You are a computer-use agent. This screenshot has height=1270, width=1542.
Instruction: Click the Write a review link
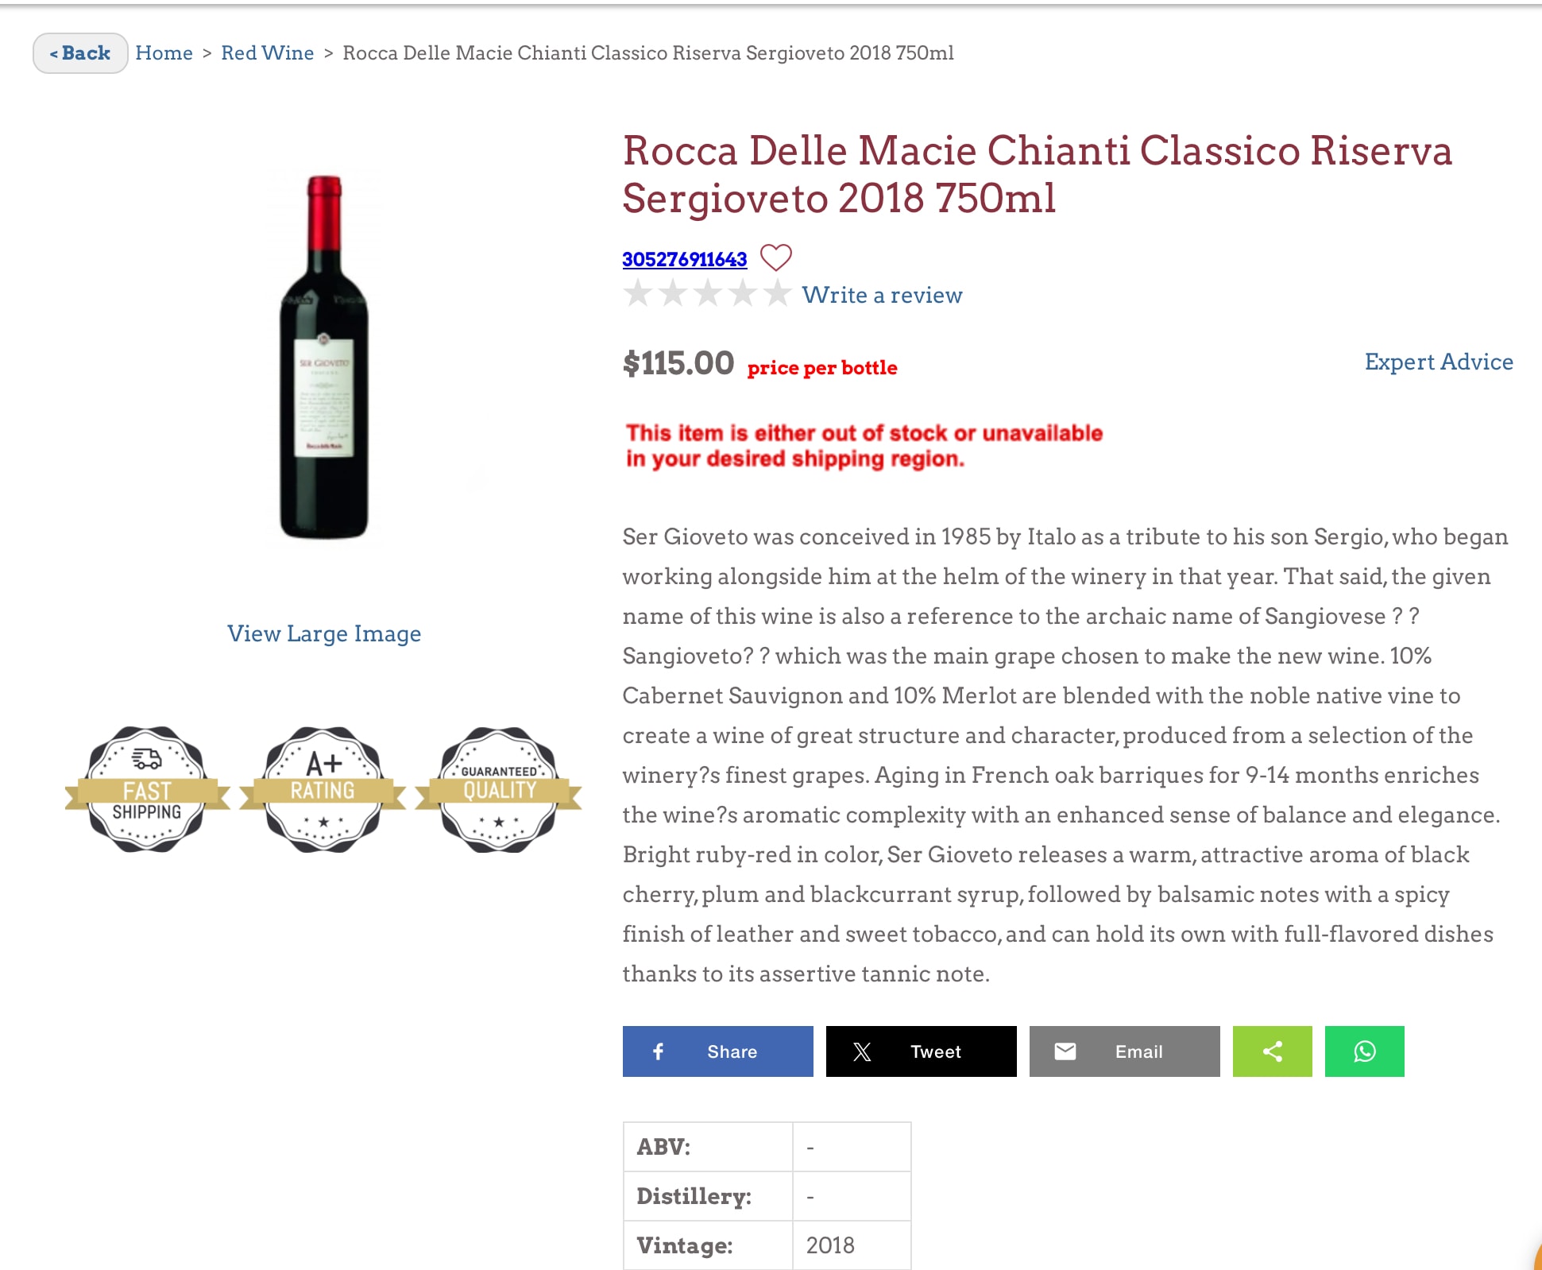882,295
